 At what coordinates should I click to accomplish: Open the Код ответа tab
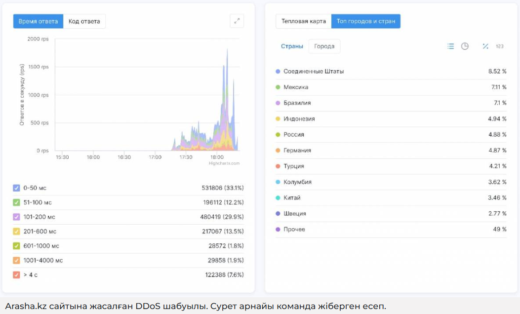click(x=84, y=21)
